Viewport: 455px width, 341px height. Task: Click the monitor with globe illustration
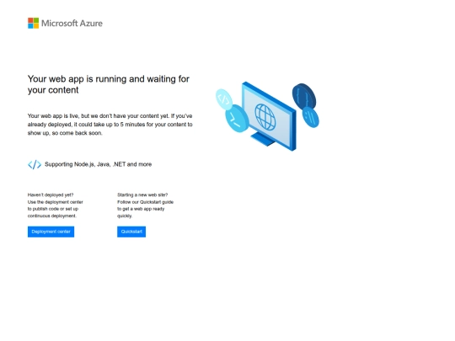tap(269, 116)
